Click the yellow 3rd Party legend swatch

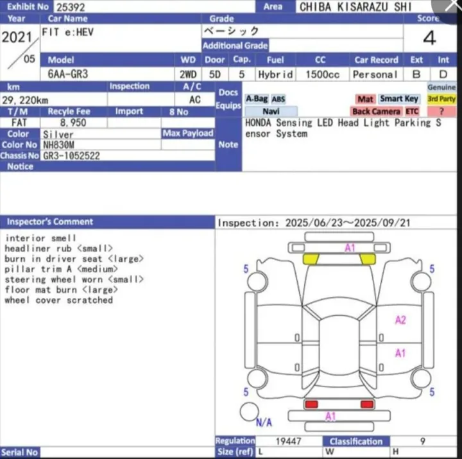(441, 99)
